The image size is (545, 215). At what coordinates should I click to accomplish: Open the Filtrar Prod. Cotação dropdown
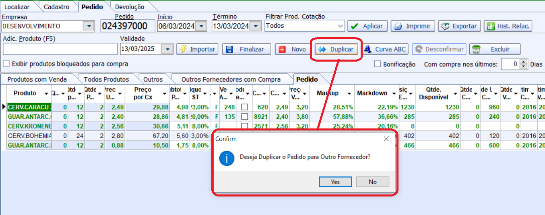(340, 26)
